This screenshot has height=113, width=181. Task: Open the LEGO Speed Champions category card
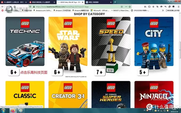tap(111, 41)
